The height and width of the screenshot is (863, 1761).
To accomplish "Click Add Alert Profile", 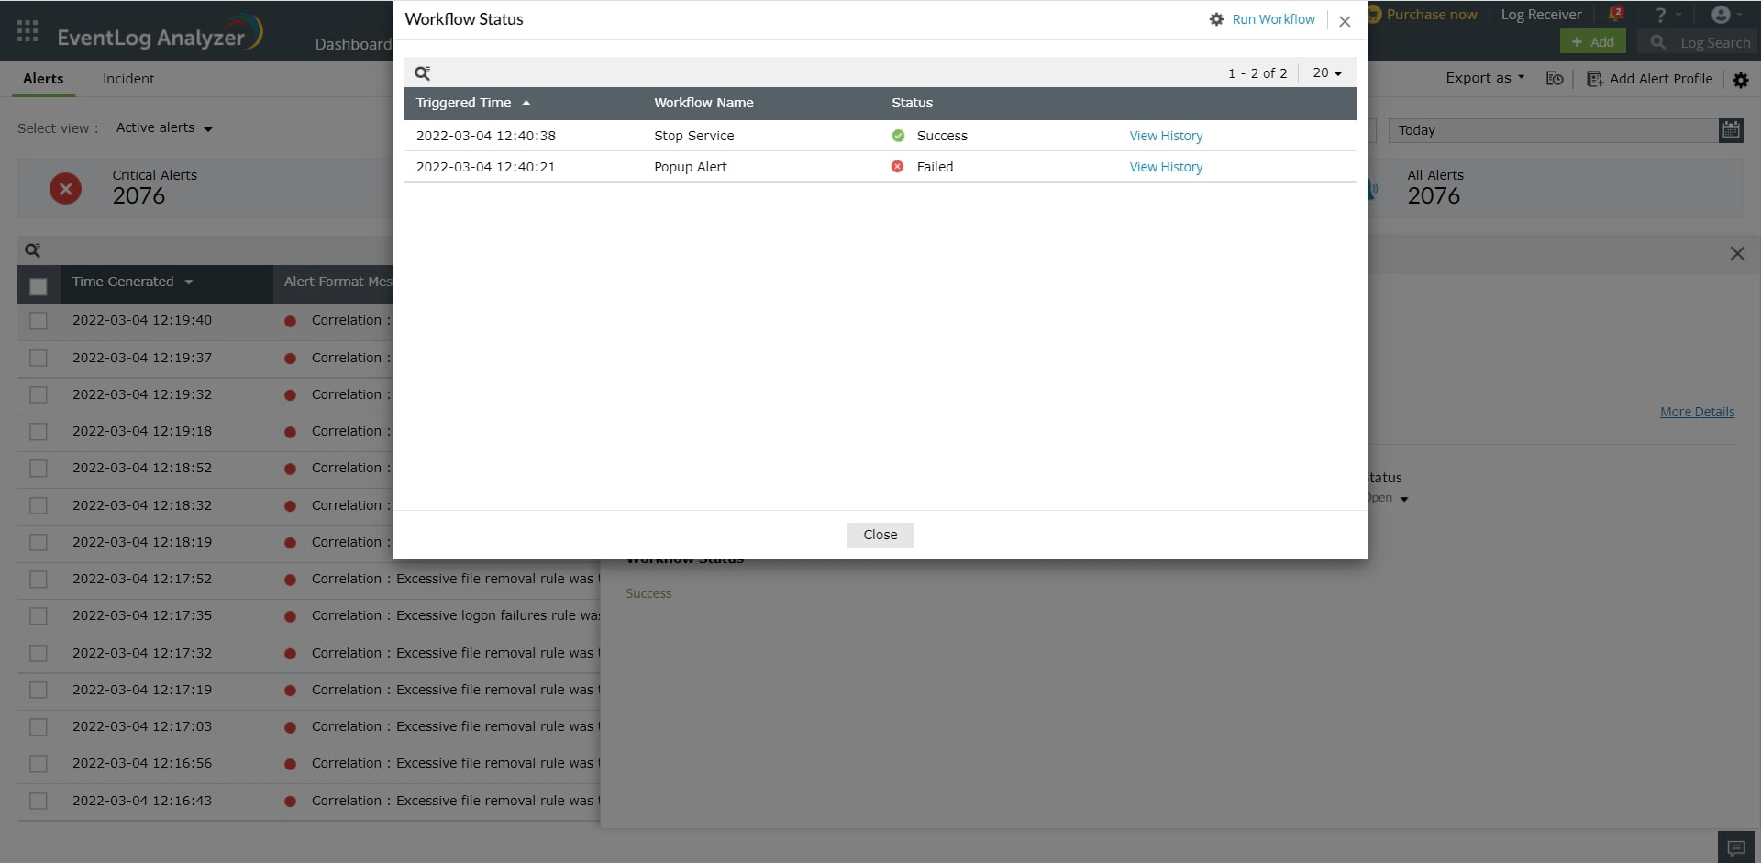I will click(x=1650, y=79).
